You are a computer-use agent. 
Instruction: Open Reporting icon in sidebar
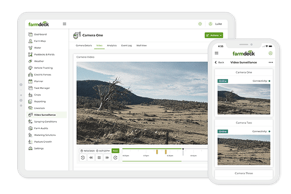(30, 101)
